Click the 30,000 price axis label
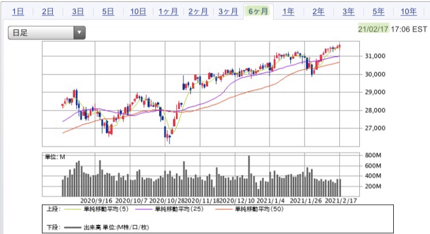The height and width of the screenshot is (234, 430). [375, 74]
